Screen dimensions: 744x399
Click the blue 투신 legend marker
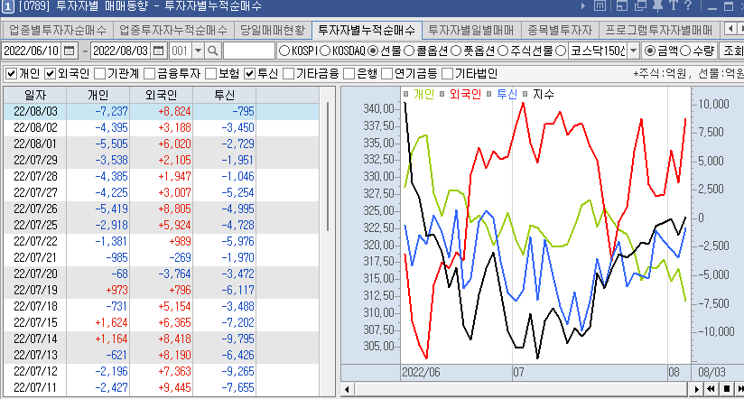(x=489, y=94)
